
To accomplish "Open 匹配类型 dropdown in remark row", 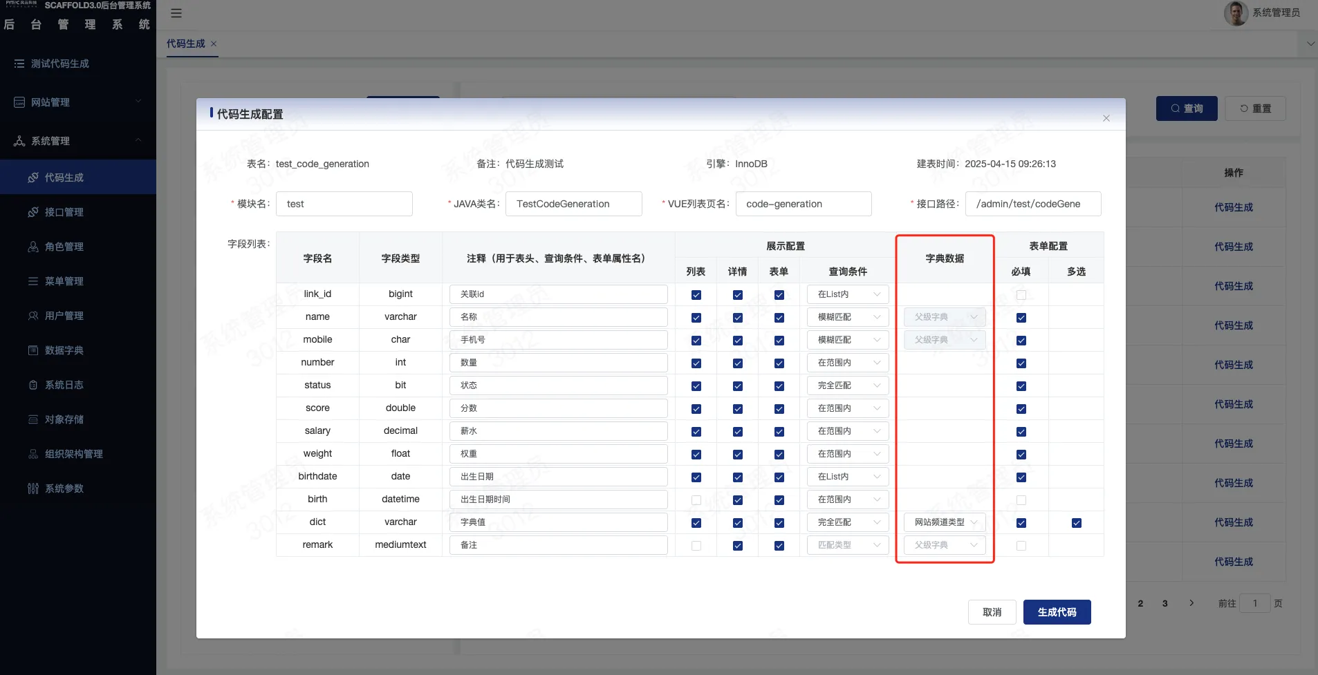I will tap(848, 545).
